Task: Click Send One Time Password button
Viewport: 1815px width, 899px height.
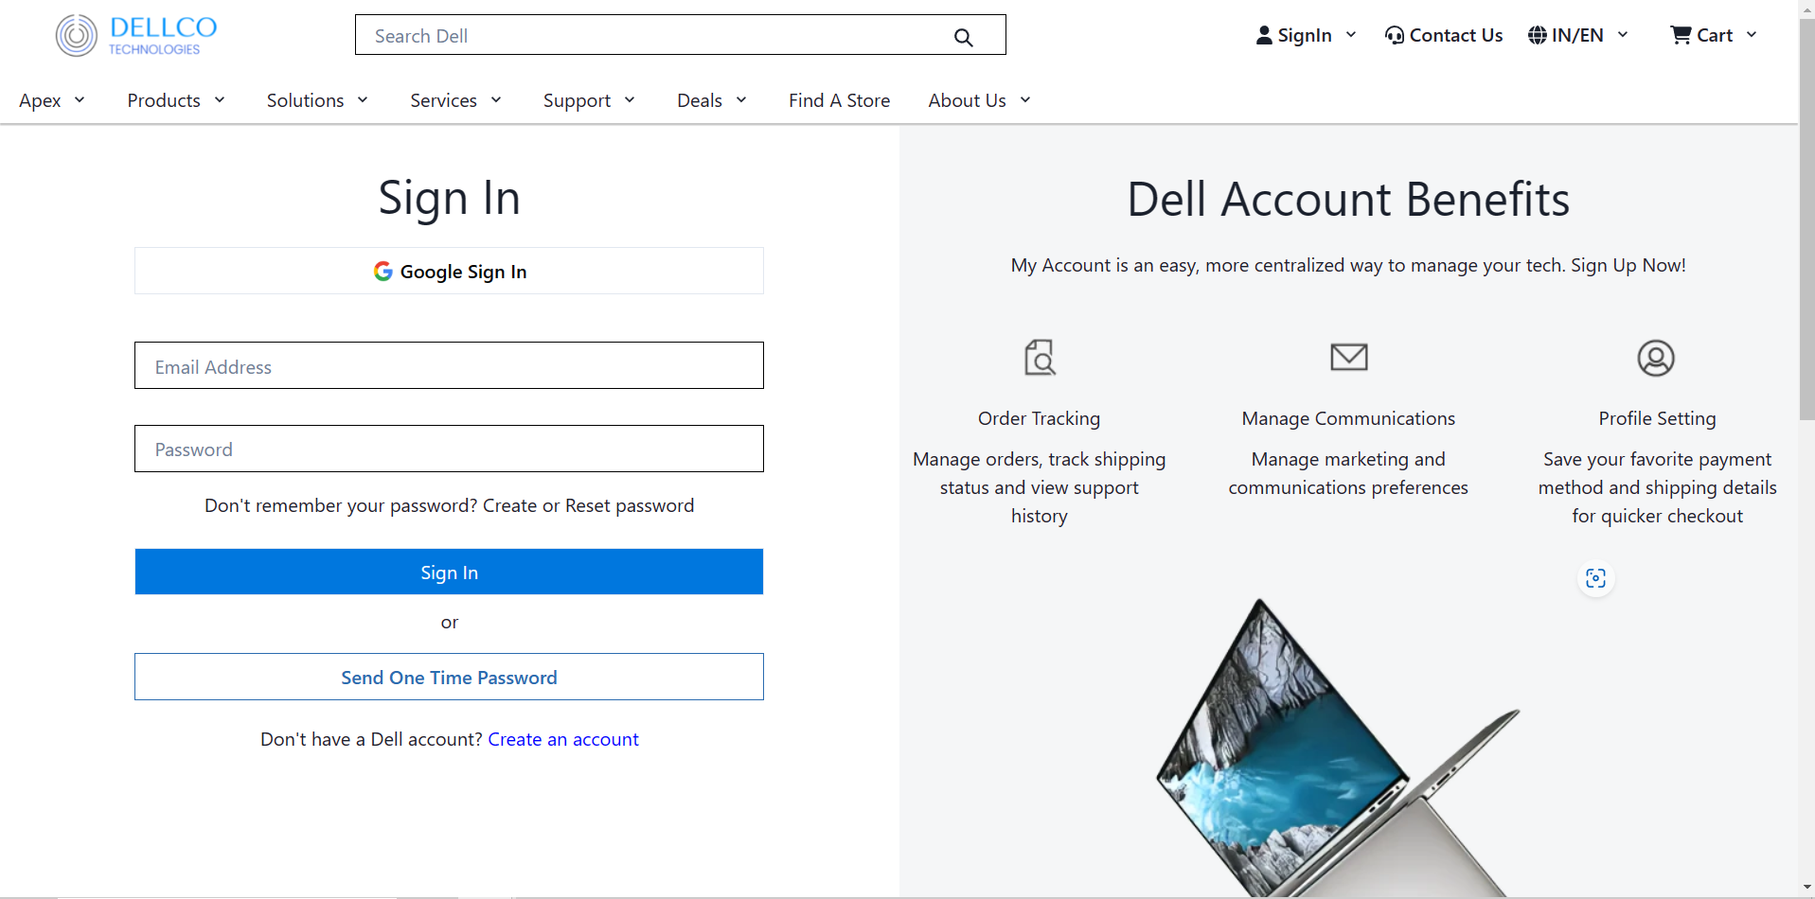Action: point(449,677)
